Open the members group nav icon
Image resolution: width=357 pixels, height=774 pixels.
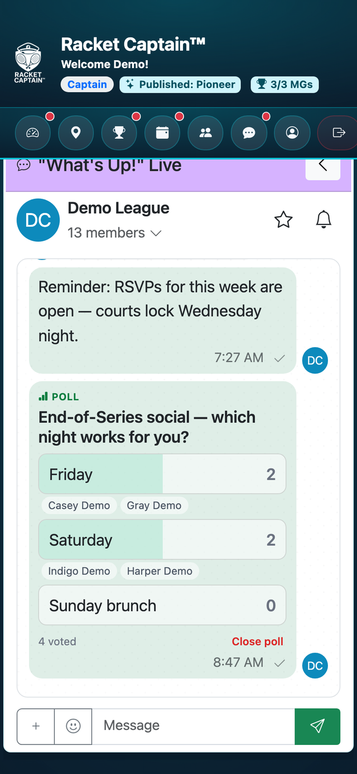[x=206, y=132]
